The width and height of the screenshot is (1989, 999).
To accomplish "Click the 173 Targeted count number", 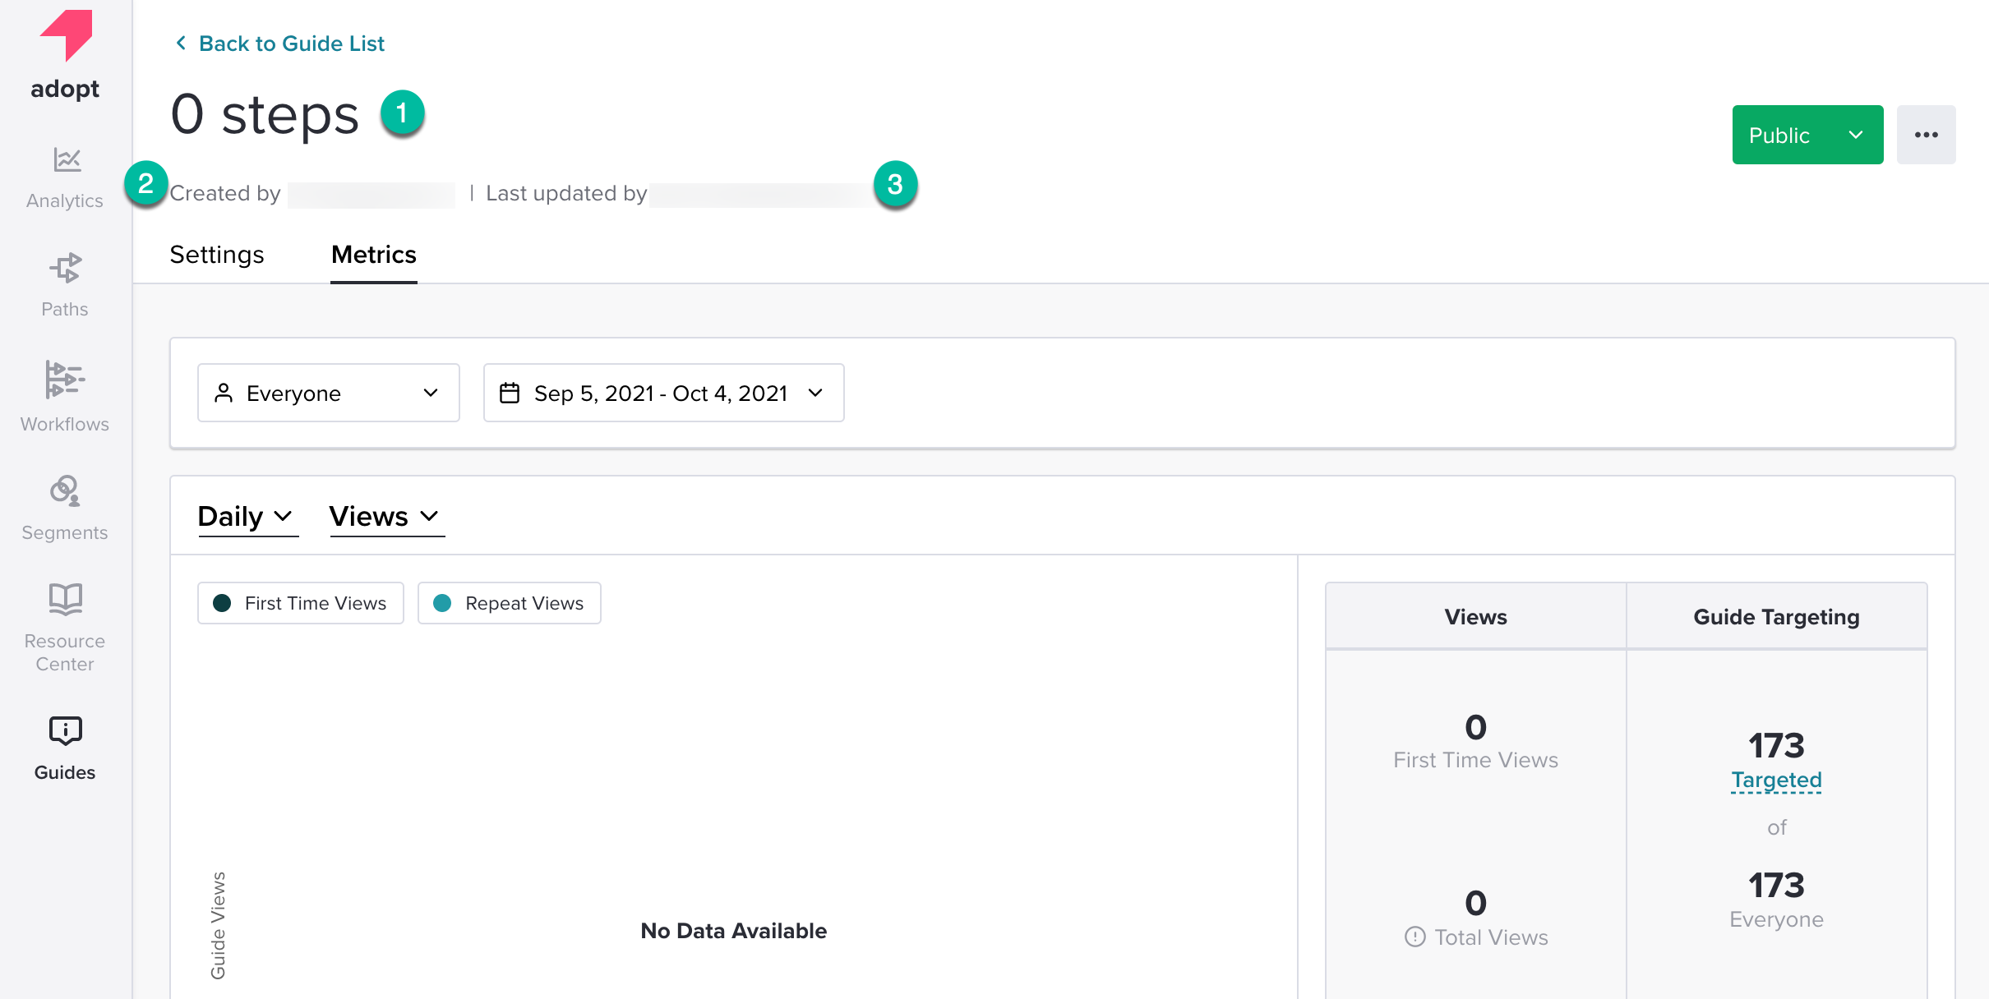I will 1777,745.
